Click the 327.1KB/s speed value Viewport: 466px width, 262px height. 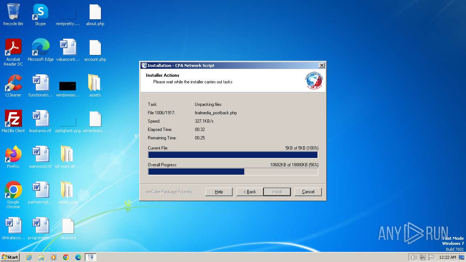click(x=204, y=121)
